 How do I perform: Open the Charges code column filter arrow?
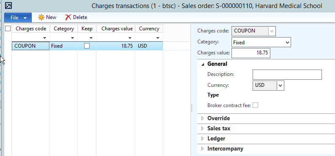(44, 38)
